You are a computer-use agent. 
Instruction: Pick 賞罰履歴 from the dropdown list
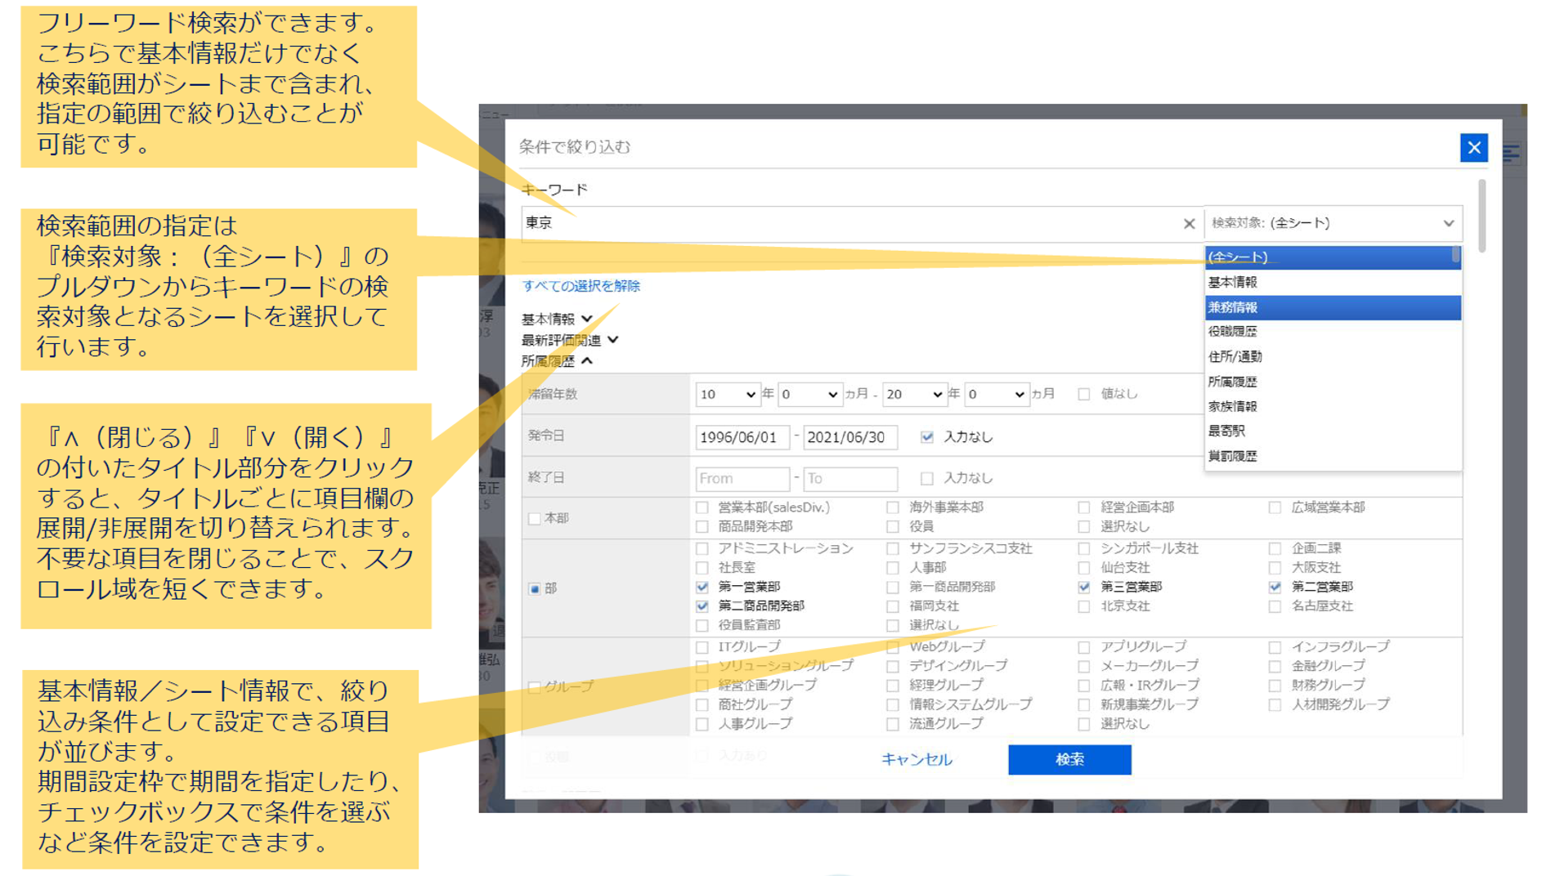[x=1333, y=456]
